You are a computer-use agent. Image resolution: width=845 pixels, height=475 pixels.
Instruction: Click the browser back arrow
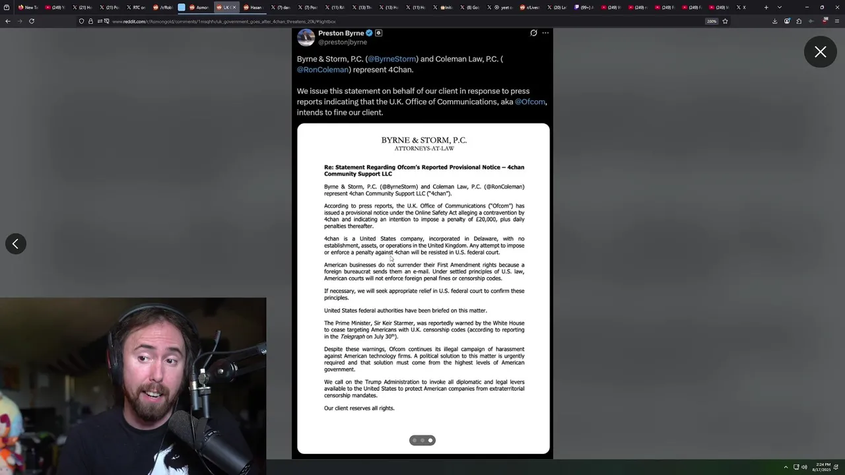coord(8,21)
